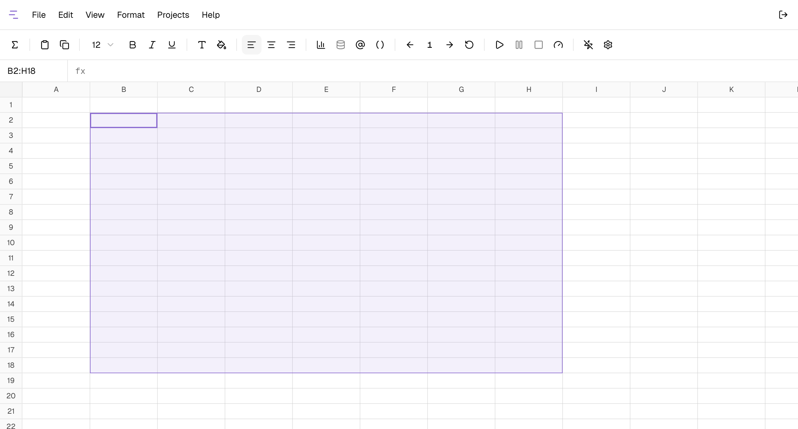Click the parentheses function icon
This screenshot has width=798, height=429.
pyautogui.click(x=380, y=45)
